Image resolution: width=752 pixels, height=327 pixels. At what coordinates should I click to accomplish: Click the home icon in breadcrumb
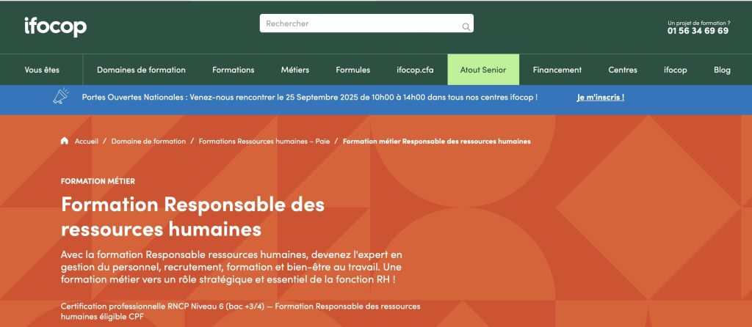65,141
